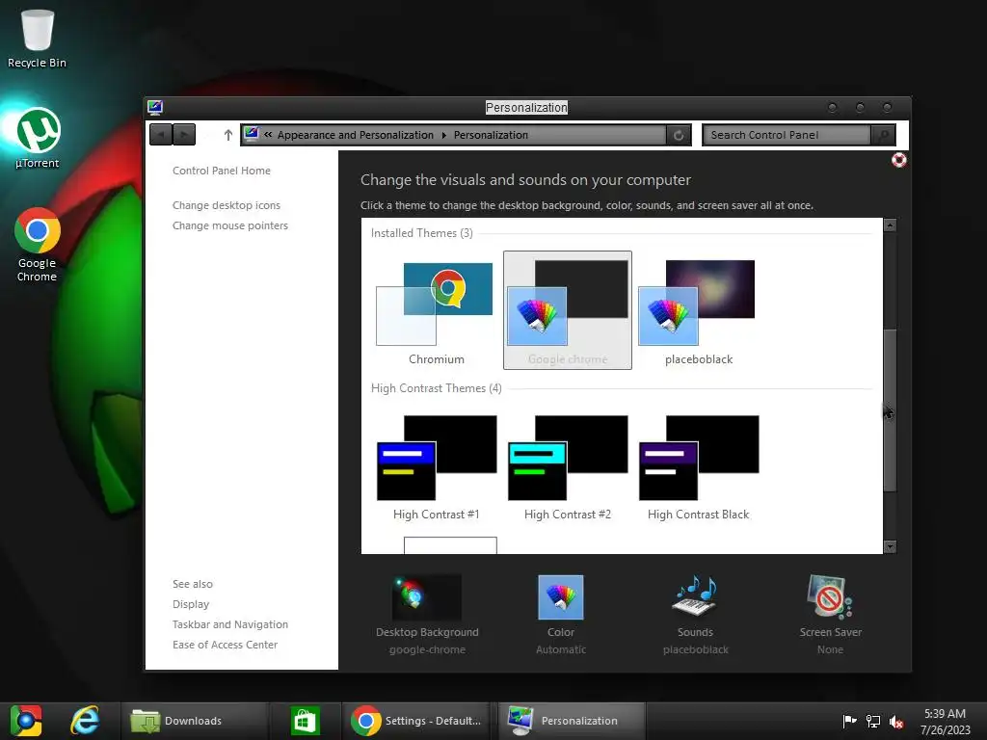Screen dimensions: 987x740
Task: Click Change mouse pointers link
Action: 230,225
